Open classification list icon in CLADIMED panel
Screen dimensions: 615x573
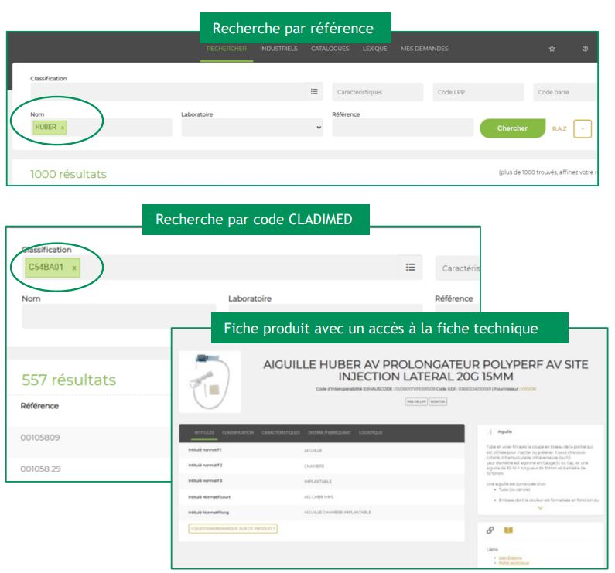tap(410, 268)
